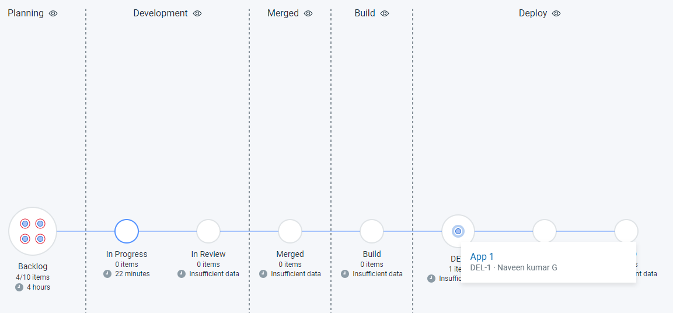Click the clock icon beside 4 hours

(19, 287)
